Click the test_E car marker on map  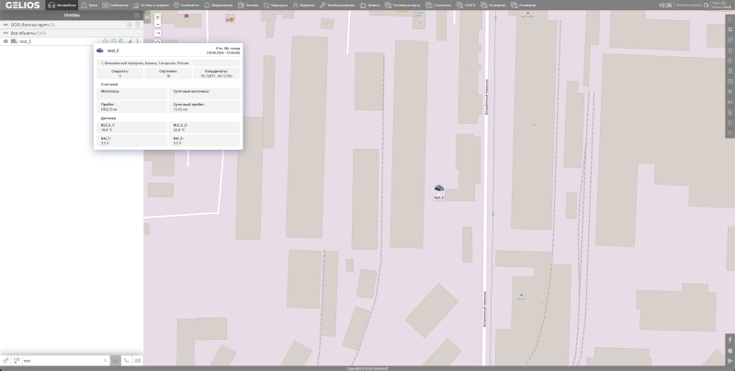(439, 187)
